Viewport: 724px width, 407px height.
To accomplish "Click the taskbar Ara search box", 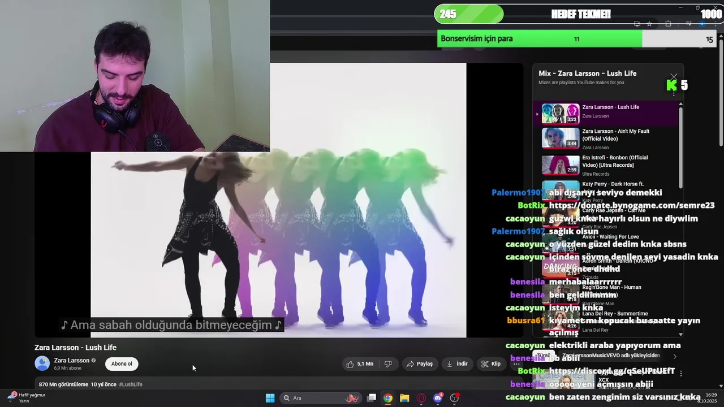I will coord(320,398).
